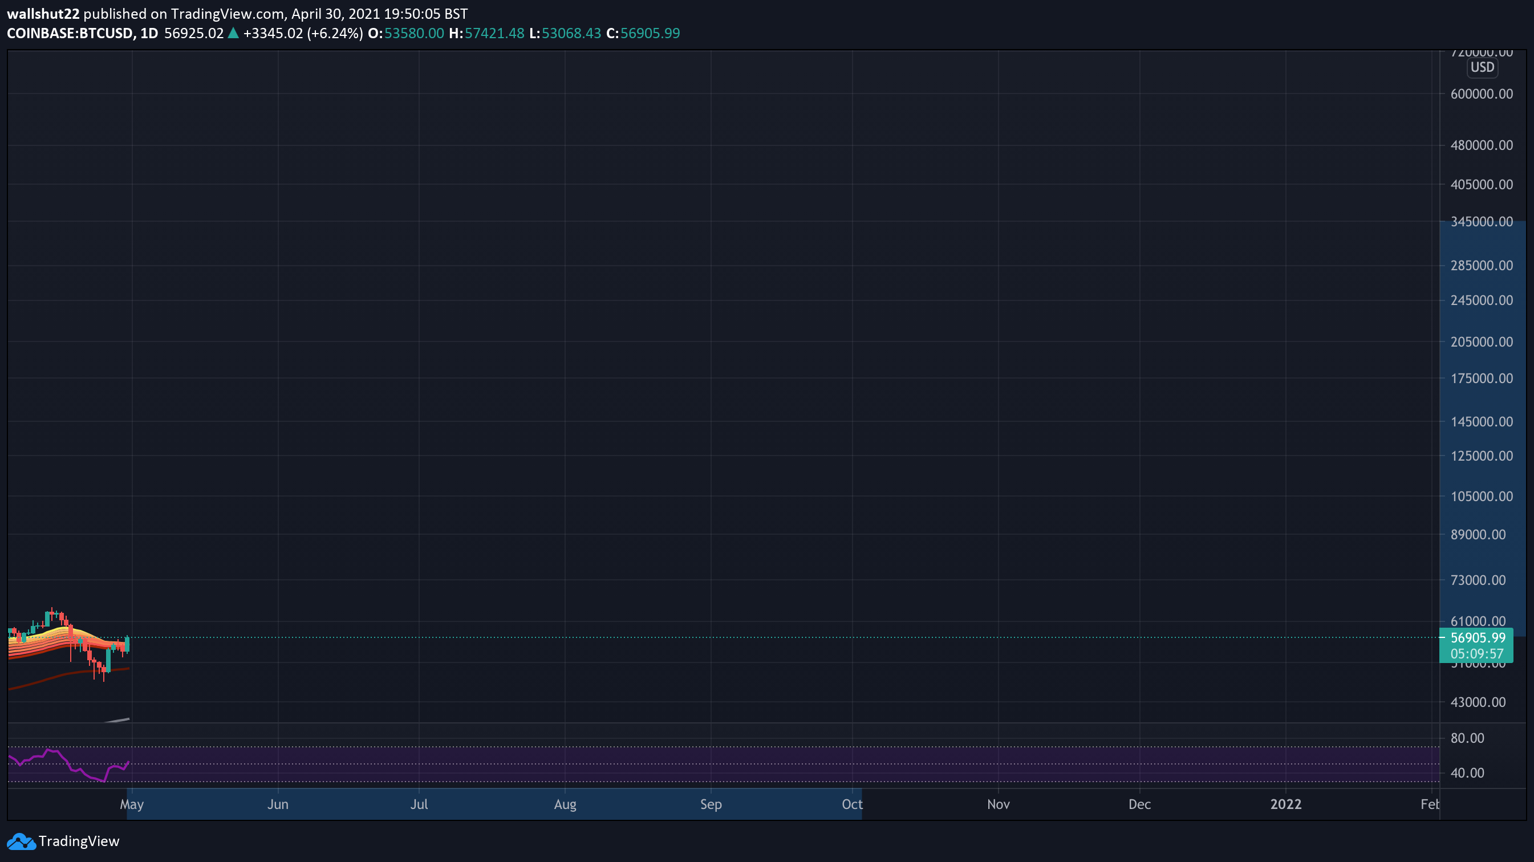Image resolution: width=1534 pixels, height=862 pixels.
Task: Click the 345000.00 price axis label
Action: point(1482,221)
